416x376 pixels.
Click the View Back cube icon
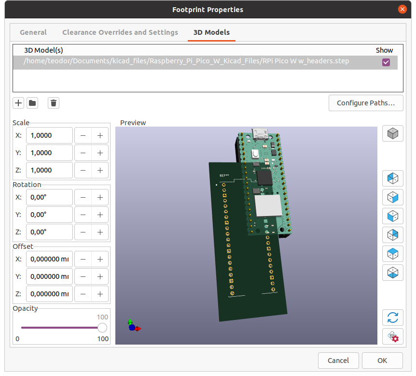(x=393, y=235)
